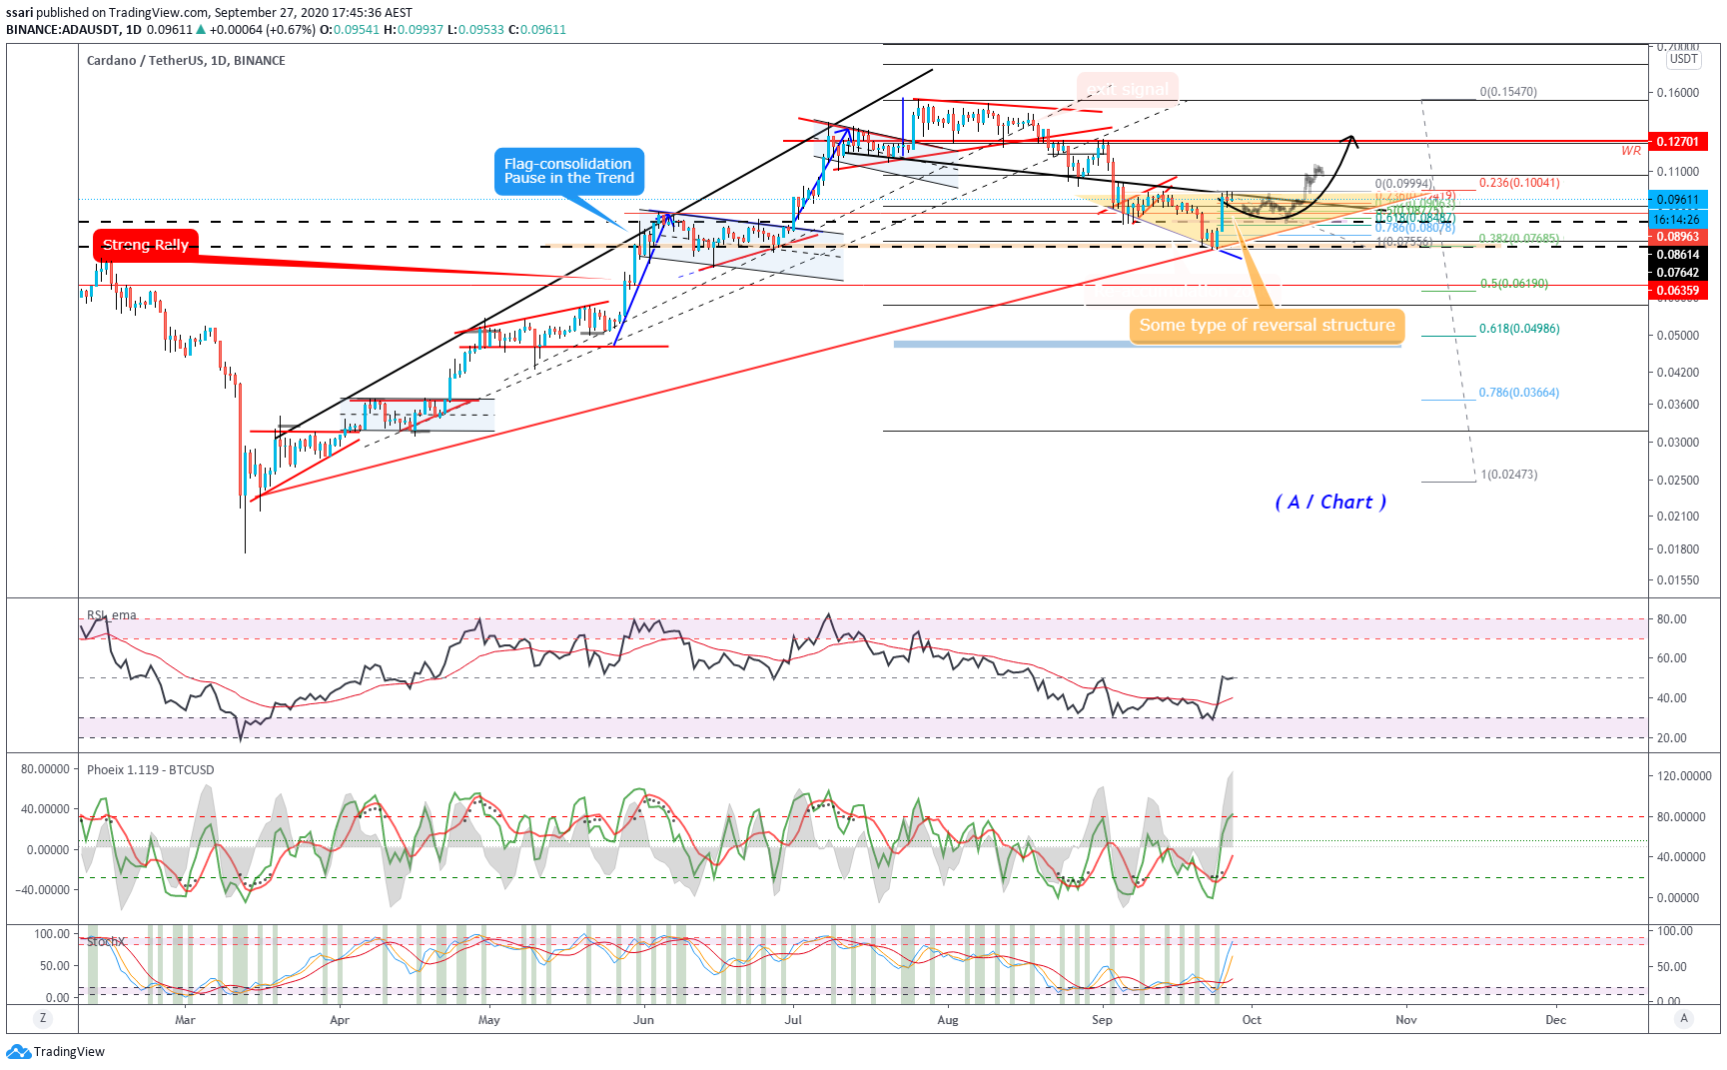Click the RSI 20.00 axis value
This screenshot has width=1727, height=1070.
click(1672, 738)
